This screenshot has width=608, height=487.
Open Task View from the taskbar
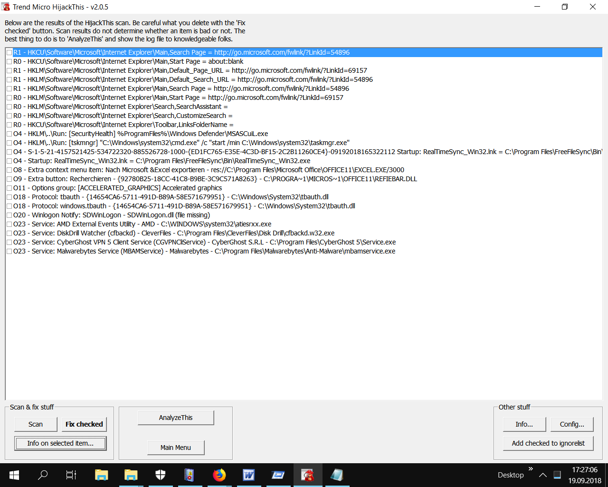[71, 475]
